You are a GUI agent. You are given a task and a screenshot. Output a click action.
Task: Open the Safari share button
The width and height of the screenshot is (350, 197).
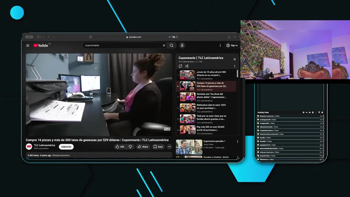pyautogui.click(x=229, y=37)
